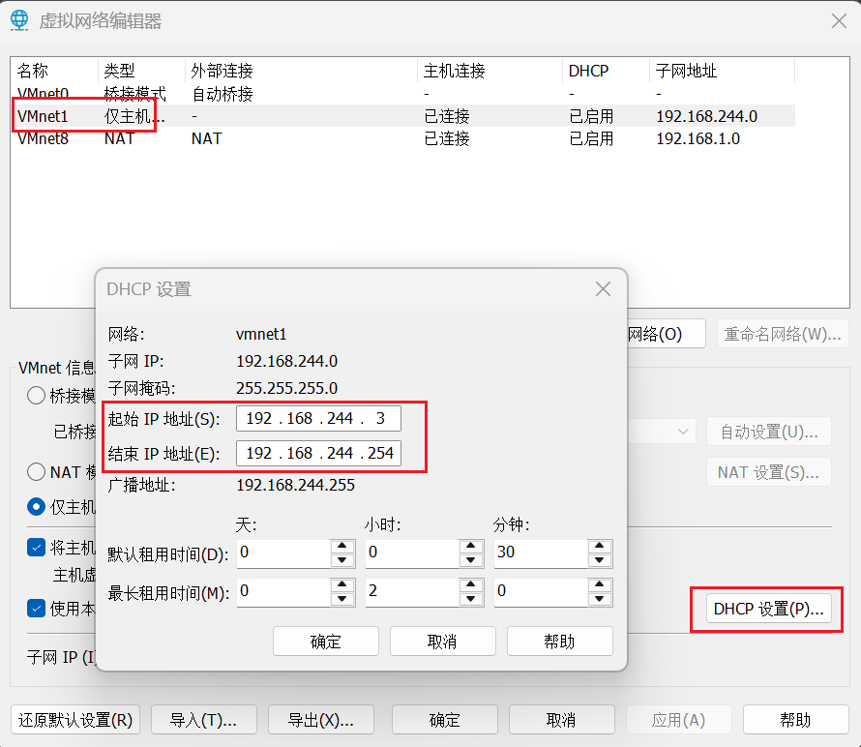The width and height of the screenshot is (861, 747).
Task: Close the DHCP 设置 dialog
Action: [x=603, y=289]
